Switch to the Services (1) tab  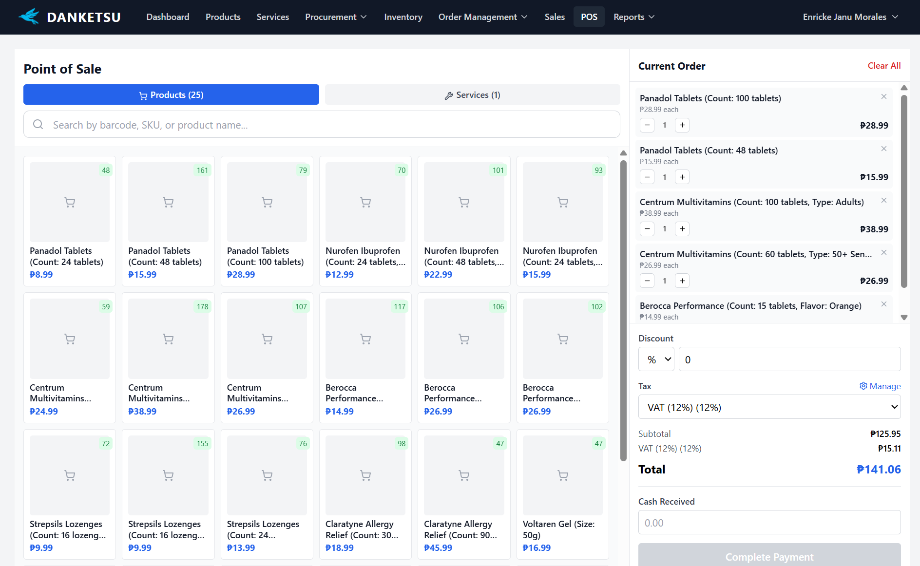pyautogui.click(x=472, y=95)
